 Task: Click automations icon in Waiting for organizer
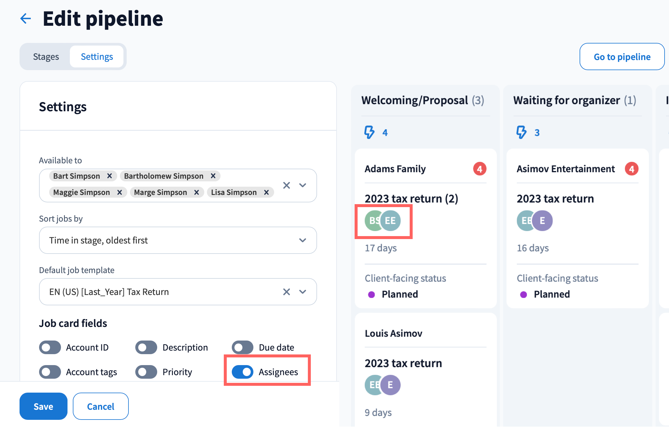click(x=521, y=132)
